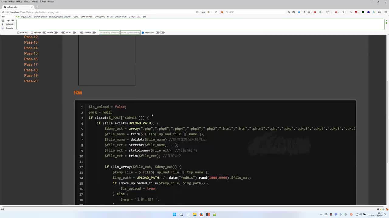The width and height of the screenshot is (389, 218).
Task: Expand the ENCRYPTION dropdown
Action: click(x=121, y=17)
